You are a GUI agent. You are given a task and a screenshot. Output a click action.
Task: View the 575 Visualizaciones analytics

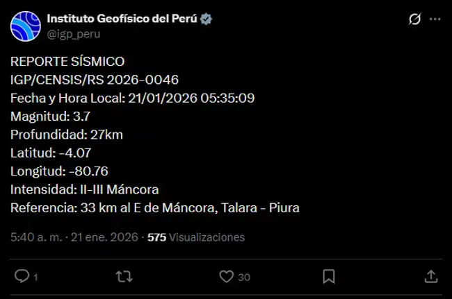[196, 237]
